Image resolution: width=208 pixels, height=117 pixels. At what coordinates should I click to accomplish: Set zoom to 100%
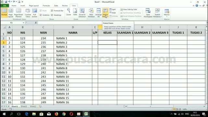[75, 12]
